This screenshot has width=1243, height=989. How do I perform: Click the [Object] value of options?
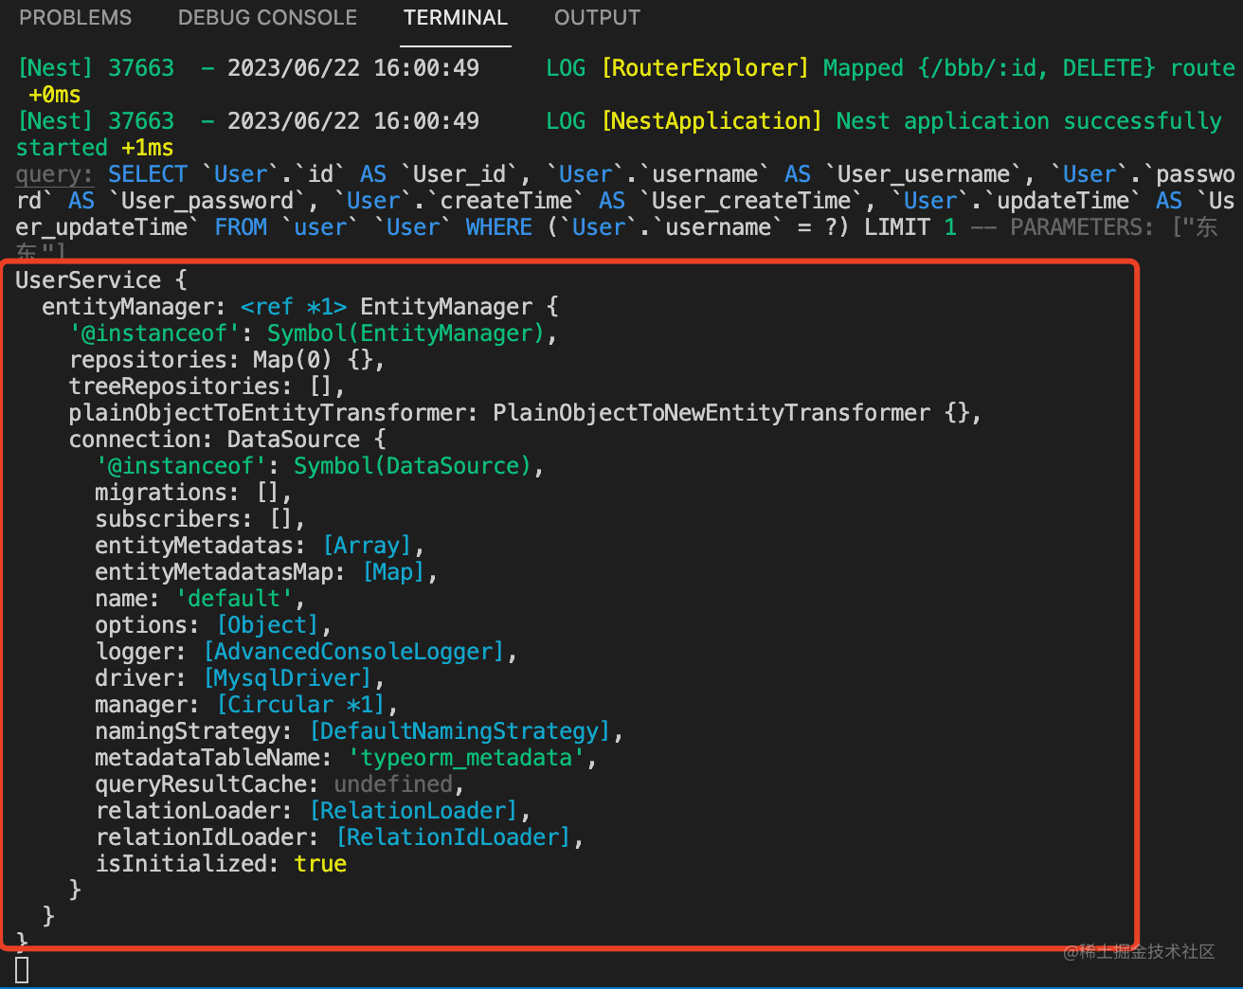[x=267, y=625]
